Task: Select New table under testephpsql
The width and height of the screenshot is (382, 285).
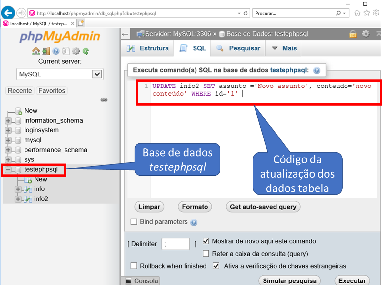Action: [40, 179]
